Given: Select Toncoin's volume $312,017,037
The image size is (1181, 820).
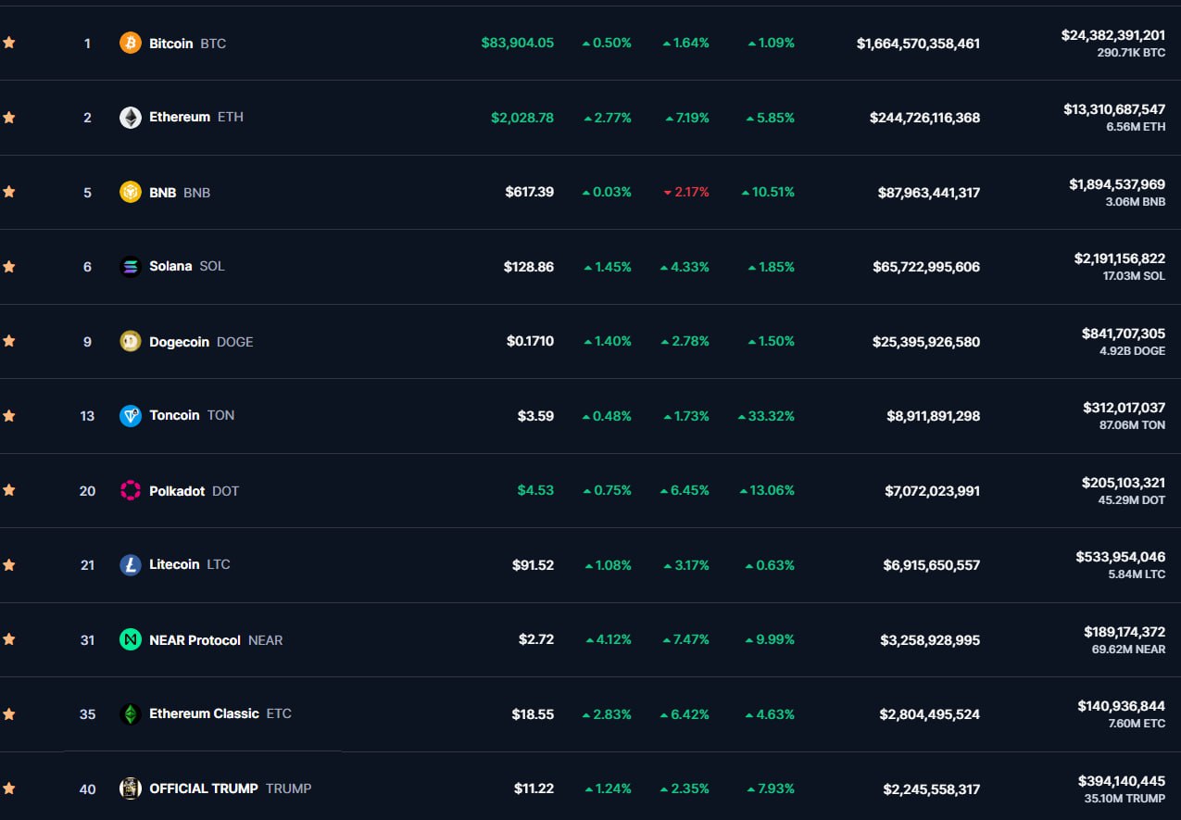Looking at the screenshot, I should click(1124, 408).
